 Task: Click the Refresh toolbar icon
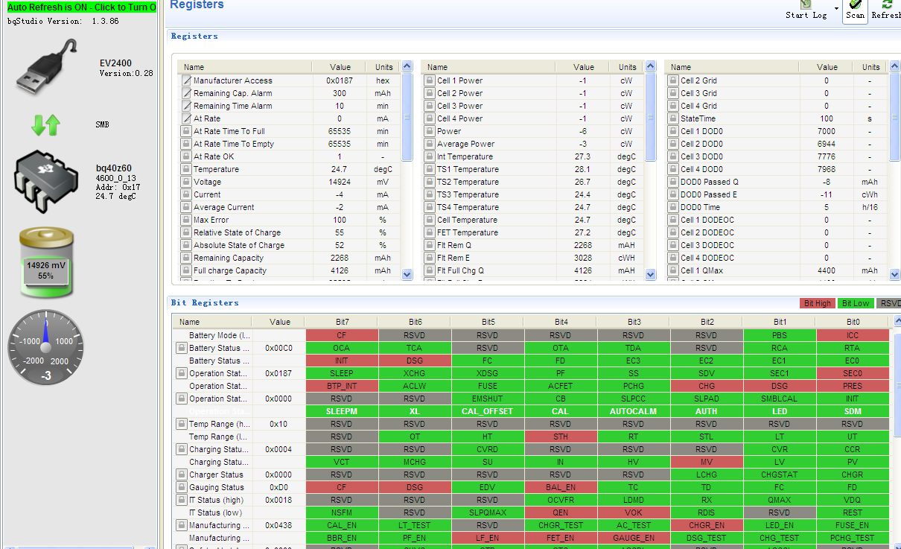pos(887,4)
